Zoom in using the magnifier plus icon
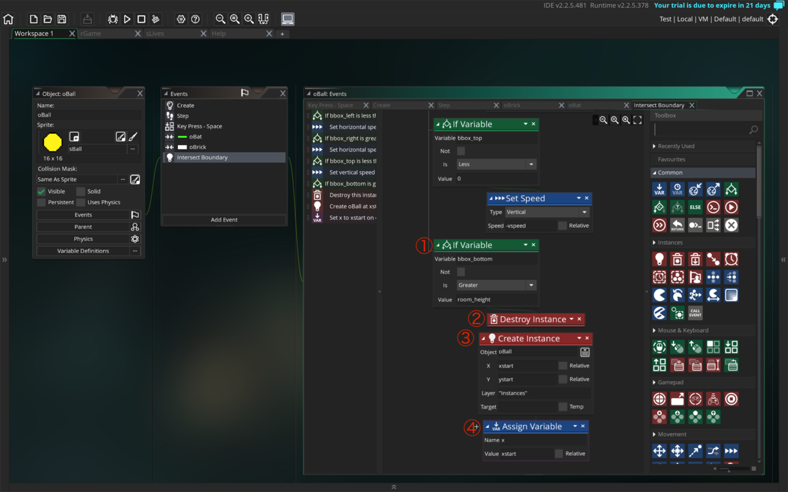This screenshot has height=492, width=788. 248,19
